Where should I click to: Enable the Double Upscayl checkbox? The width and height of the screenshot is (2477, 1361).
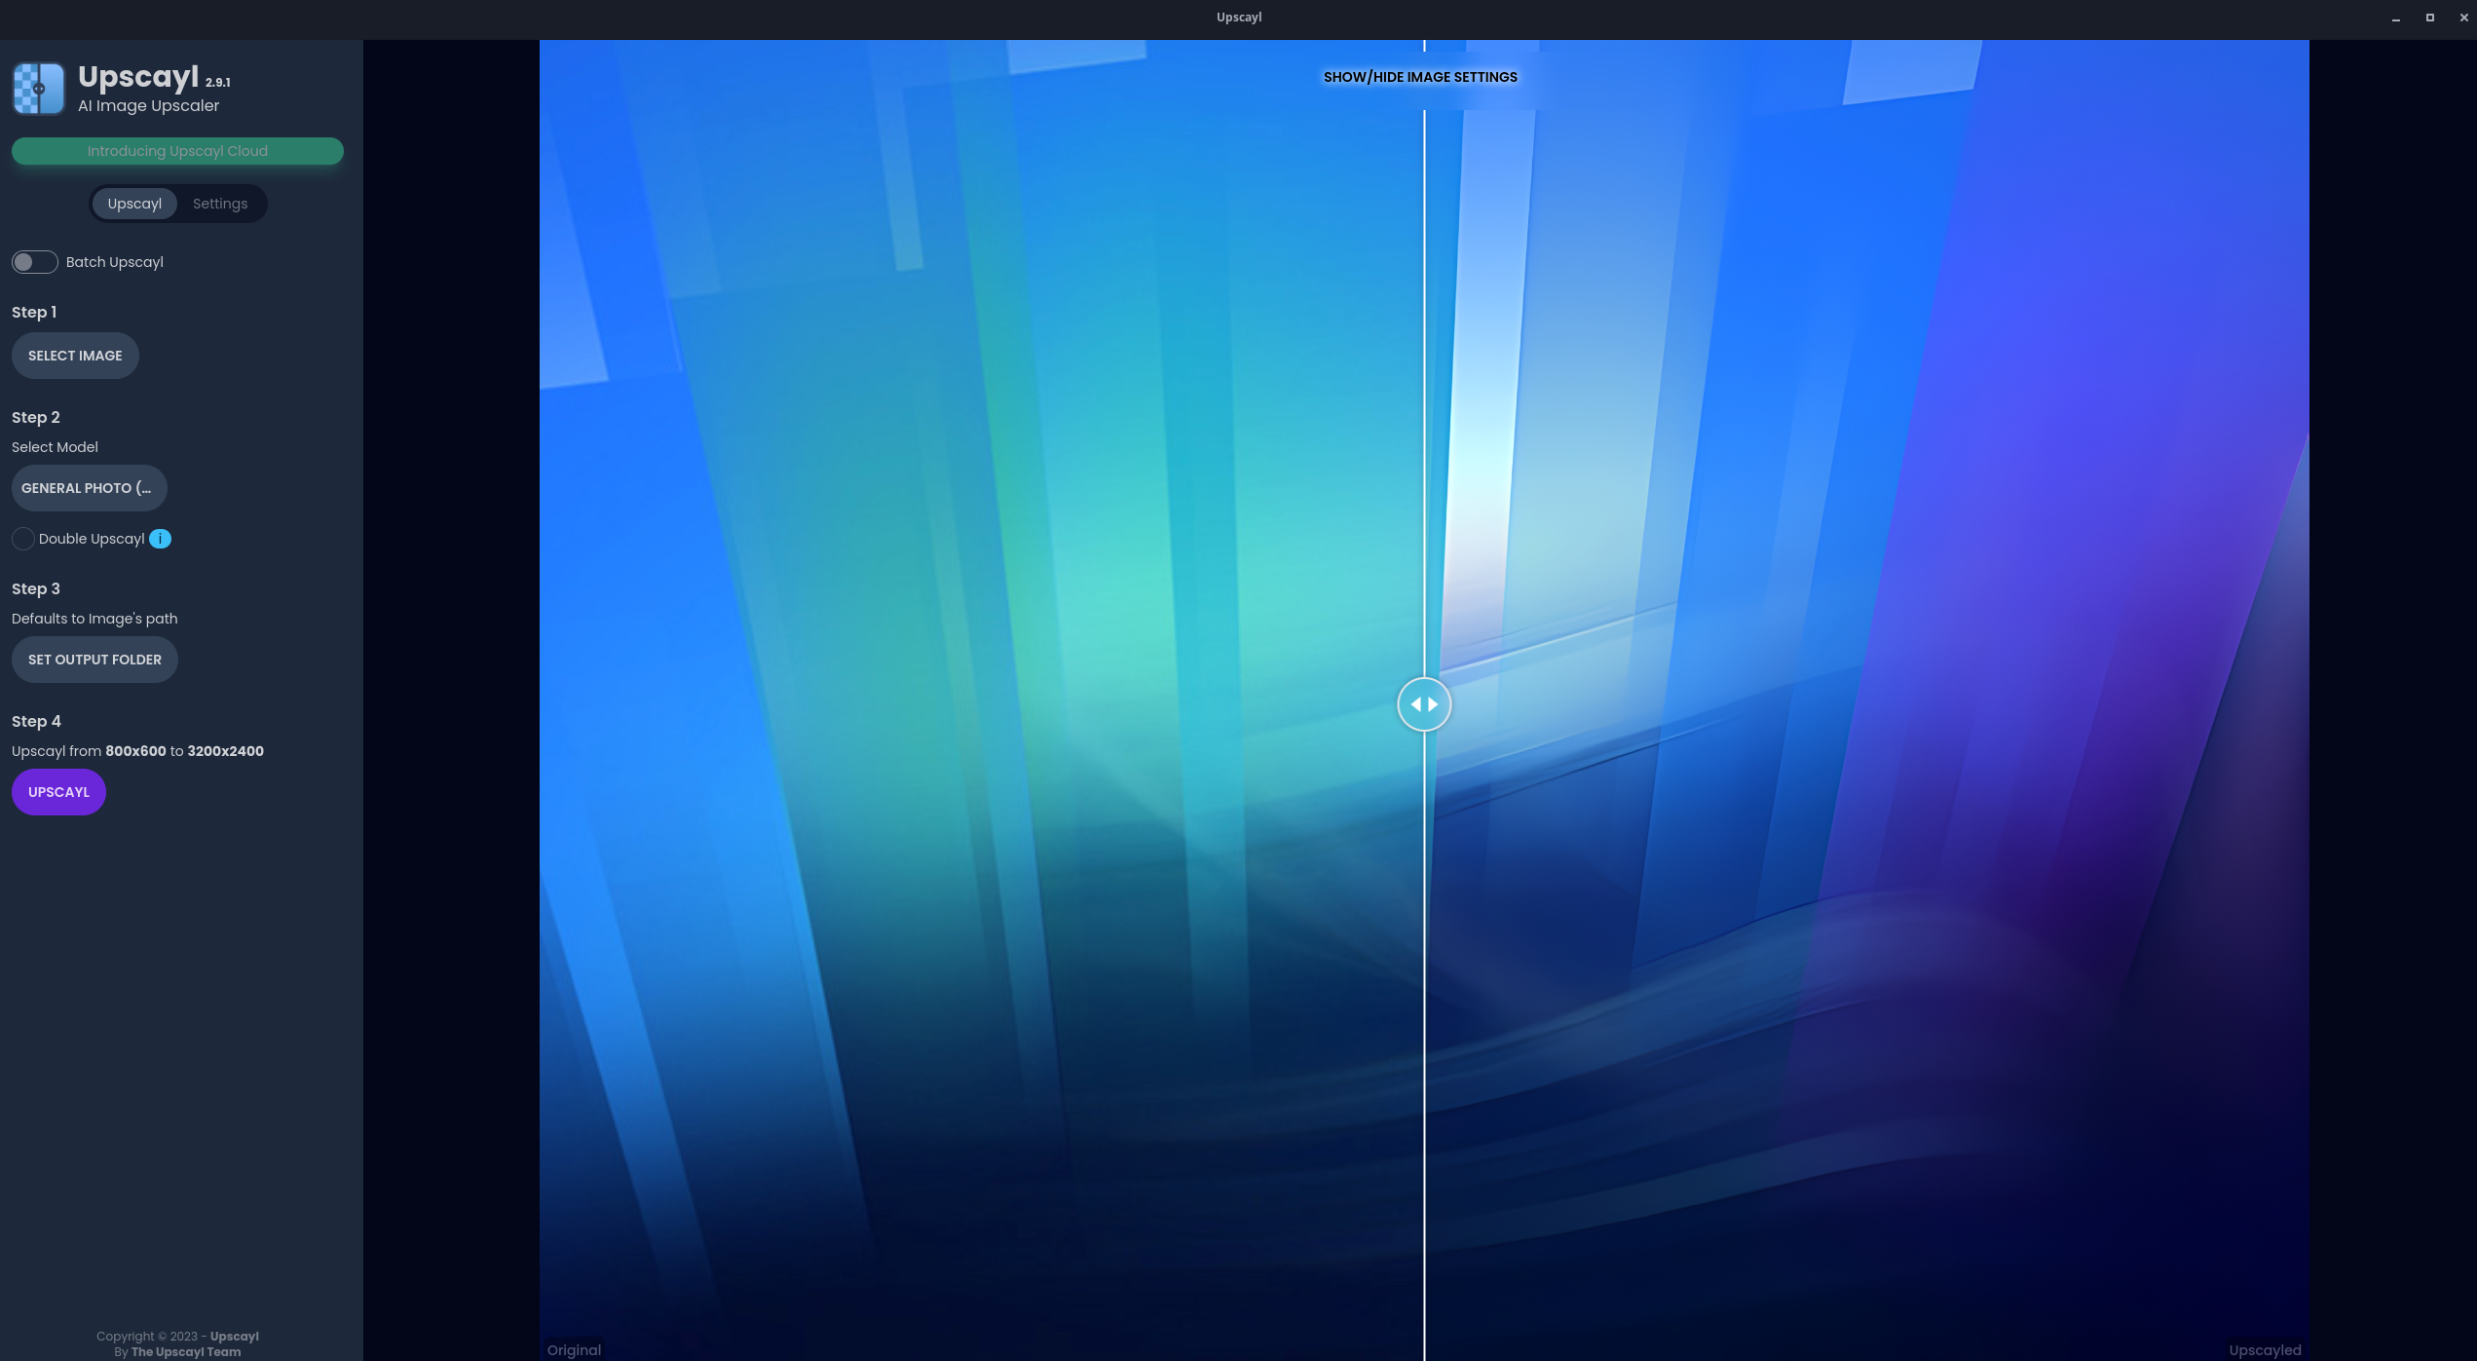click(x=22, y=538)
